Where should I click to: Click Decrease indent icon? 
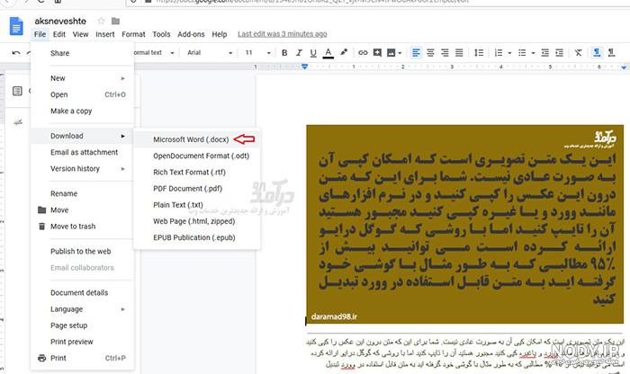pos(544,52)
